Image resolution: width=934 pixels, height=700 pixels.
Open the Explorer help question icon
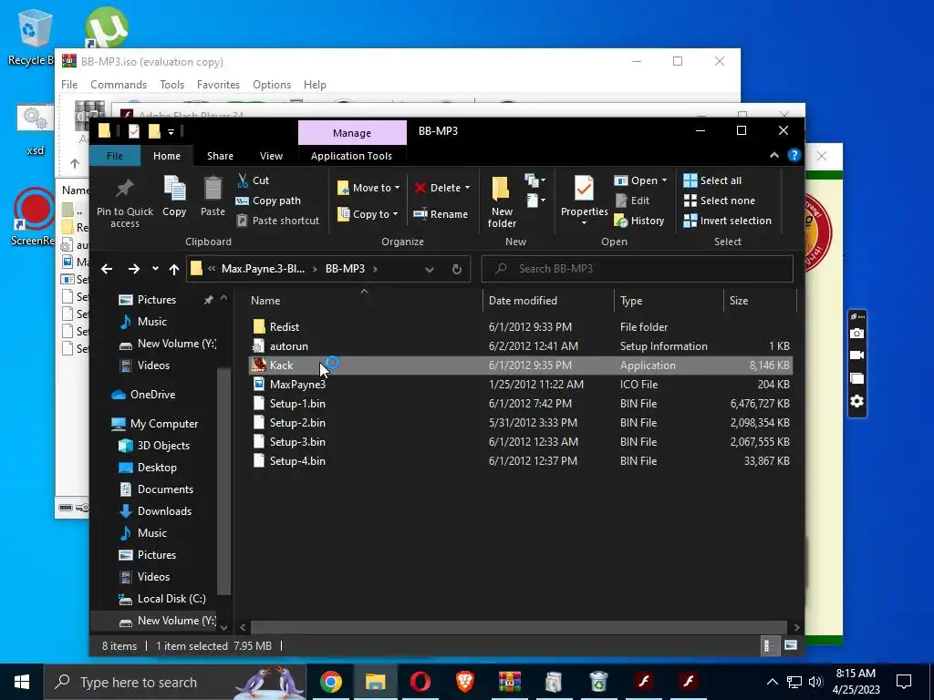point(794,155)
